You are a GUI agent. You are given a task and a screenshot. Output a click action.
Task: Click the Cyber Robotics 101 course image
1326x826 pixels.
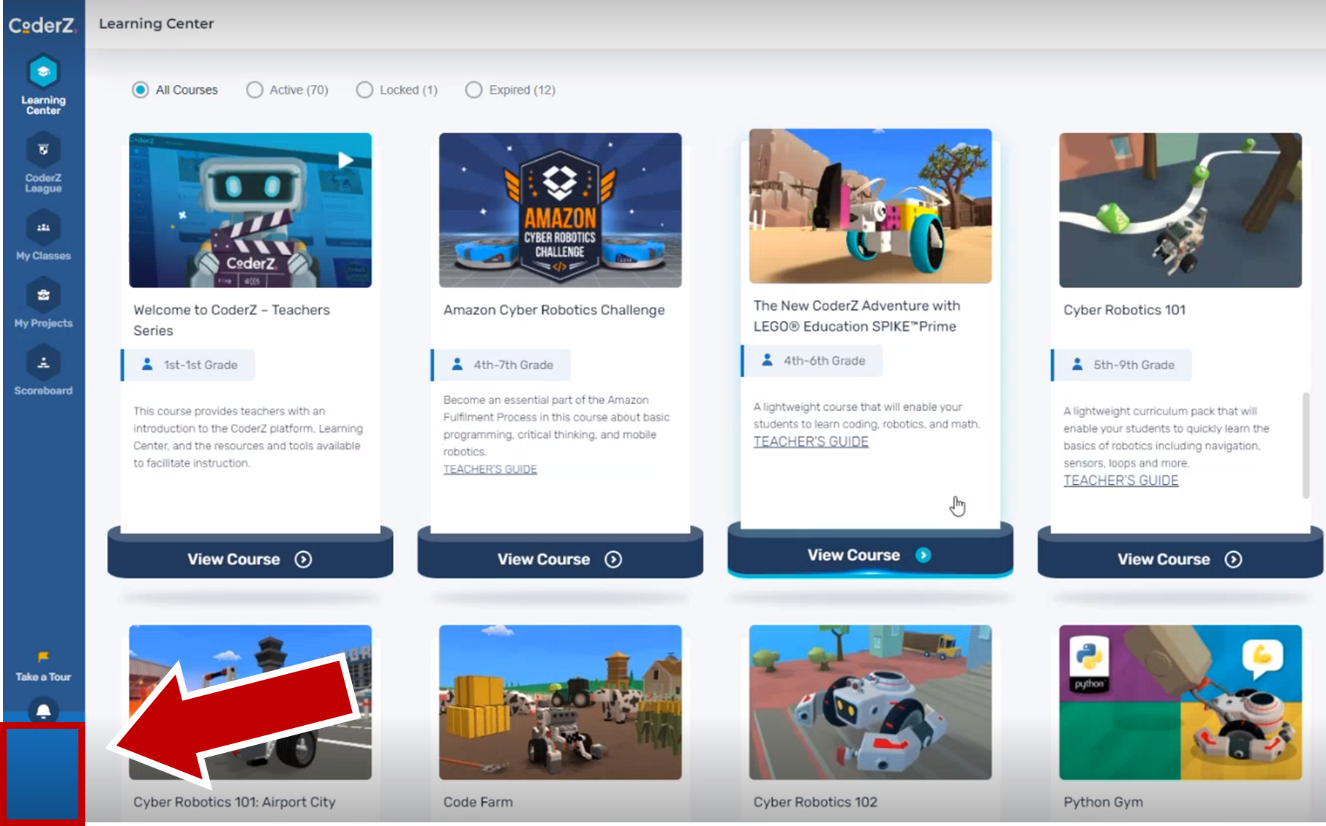coord(1180,210)
